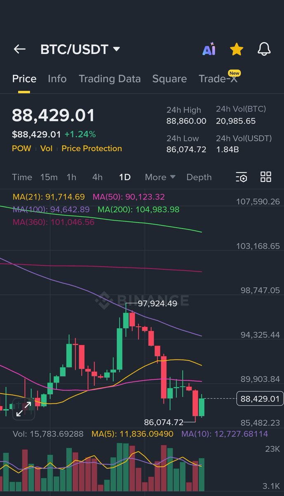Tap the 86,074.72 low marker on chart
Image resolution: width=284 pixels, height=496 pixels.
[163, 422]
